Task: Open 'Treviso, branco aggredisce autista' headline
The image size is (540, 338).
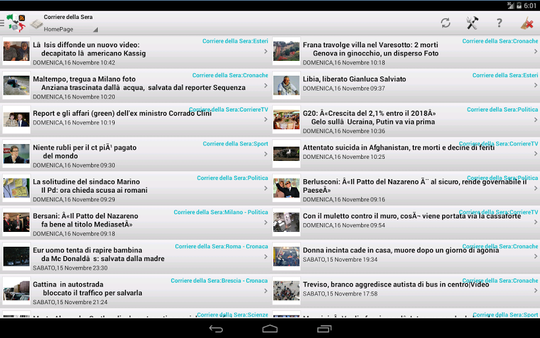Action: click(396, 285)
